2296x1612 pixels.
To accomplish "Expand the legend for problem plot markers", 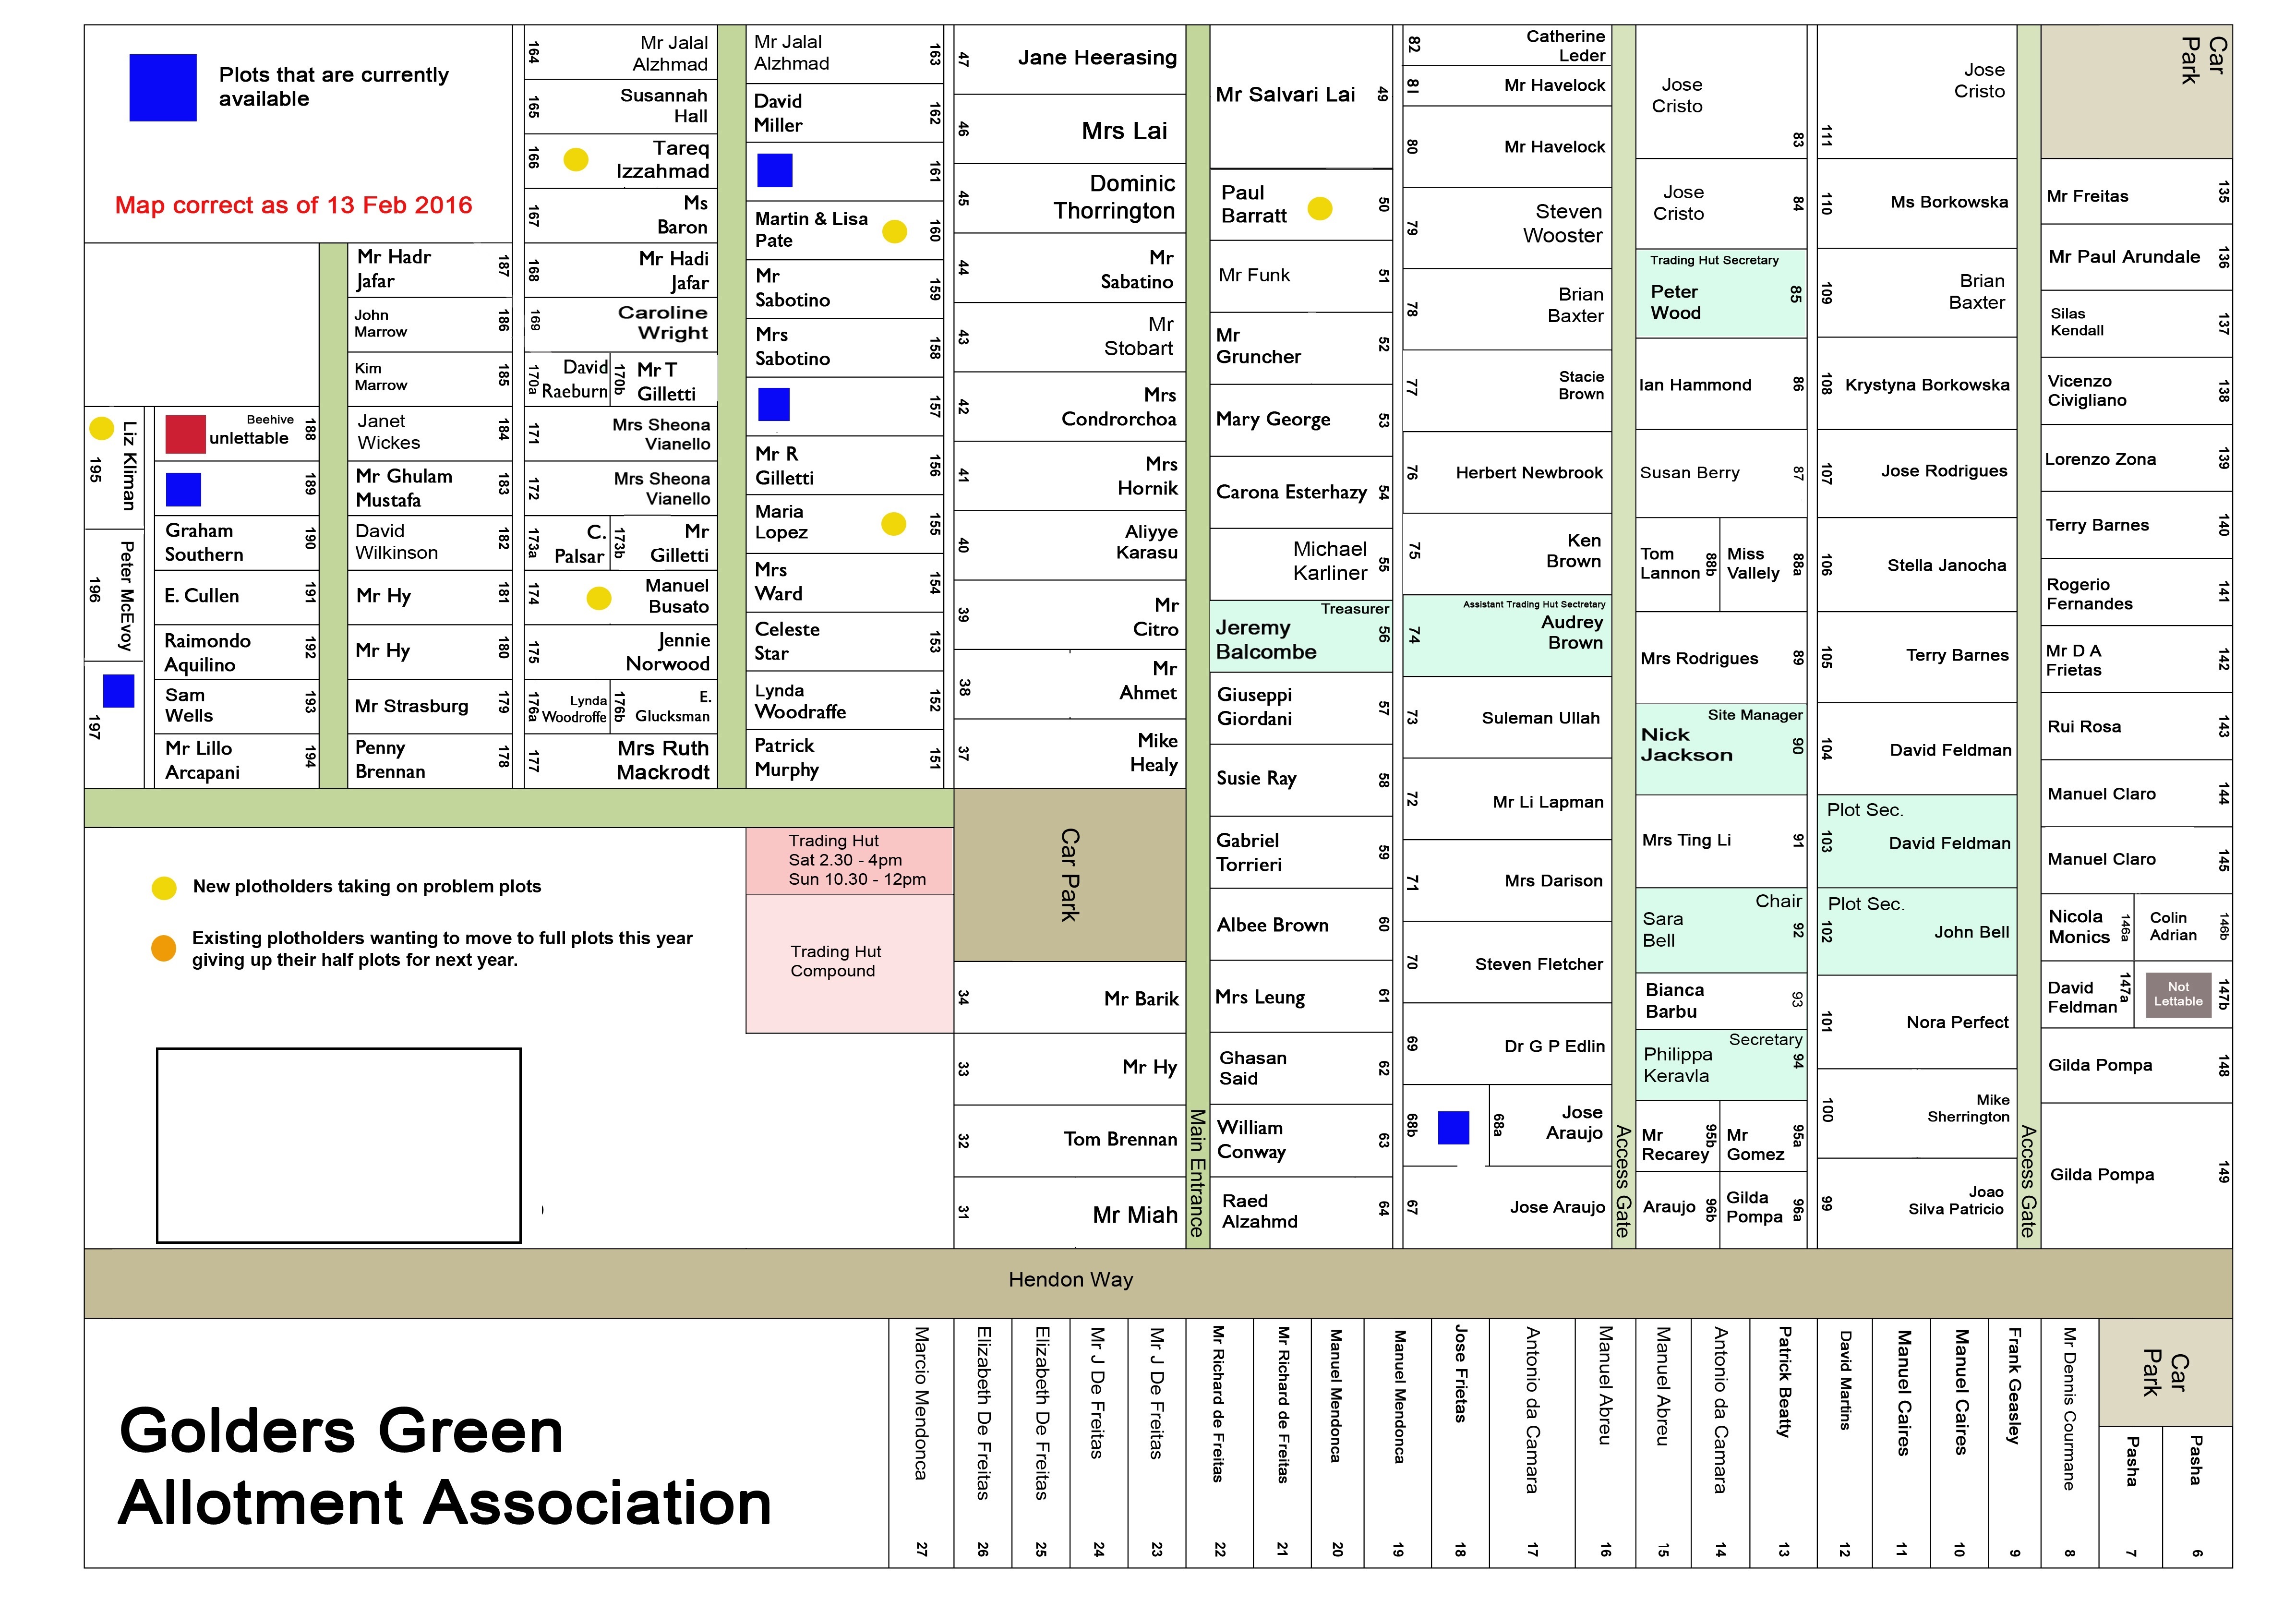I will (x=163, y=887).
